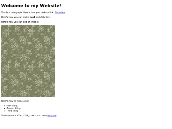Click the First thing list item
Viewport: 172px width, 129px height.
tap(12, 106)
